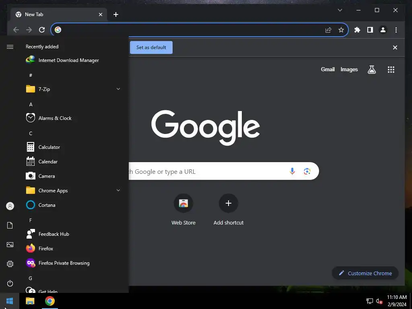412x309 pixels.
Task: Open Firefox Private Browsing
Action: coord(74,263)
